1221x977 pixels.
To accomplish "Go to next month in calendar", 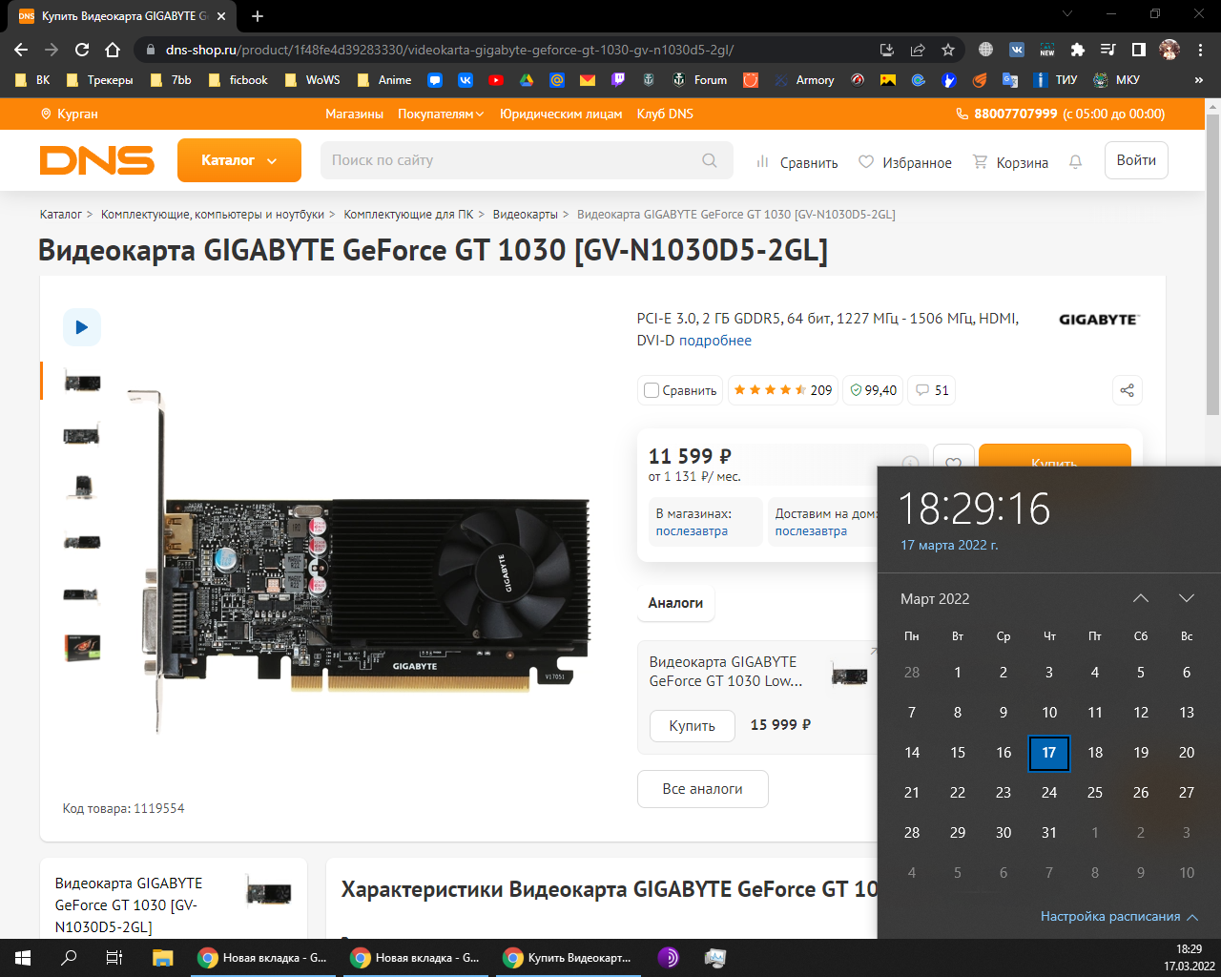I will point(1187,598).
